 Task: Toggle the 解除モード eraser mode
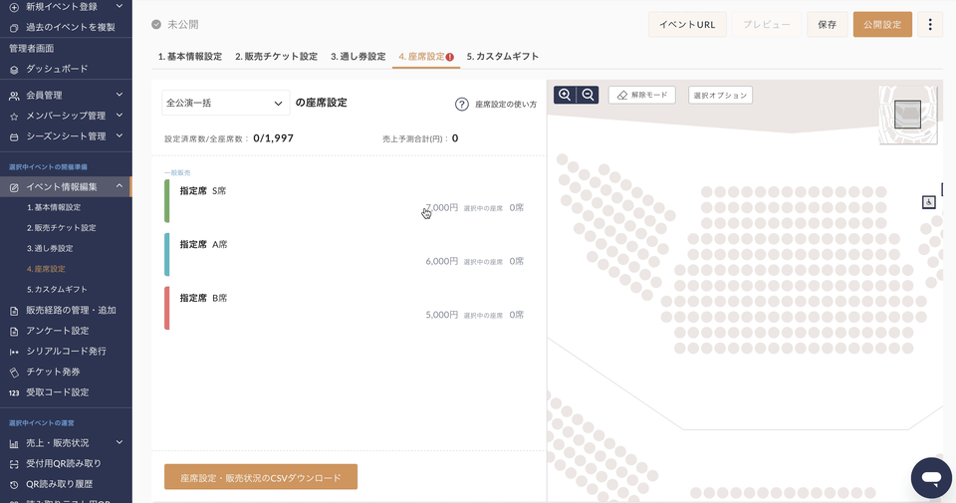[x=642, y=96]
